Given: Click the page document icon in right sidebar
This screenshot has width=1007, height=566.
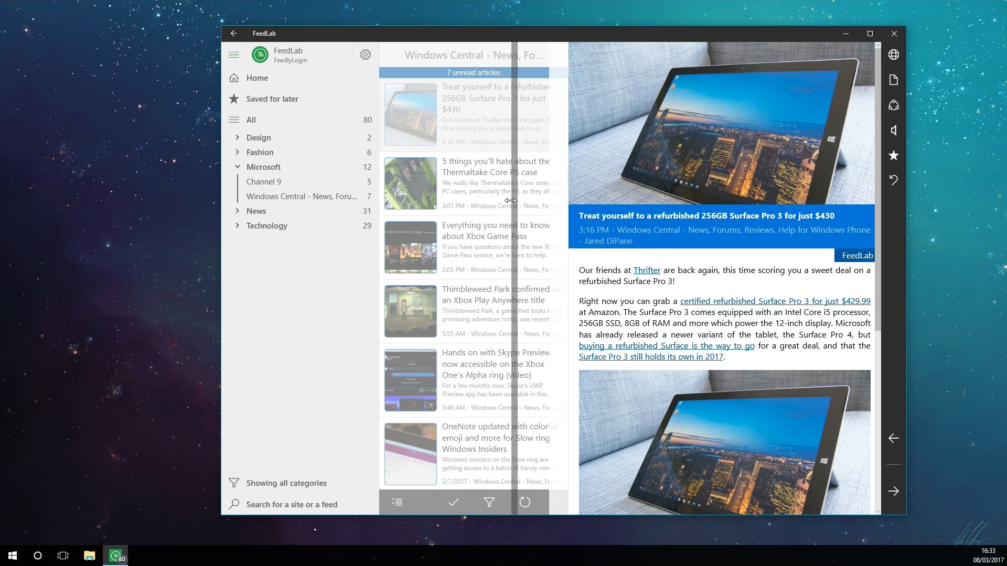Looking at the screenshot, I should click(x=894, y=80).
